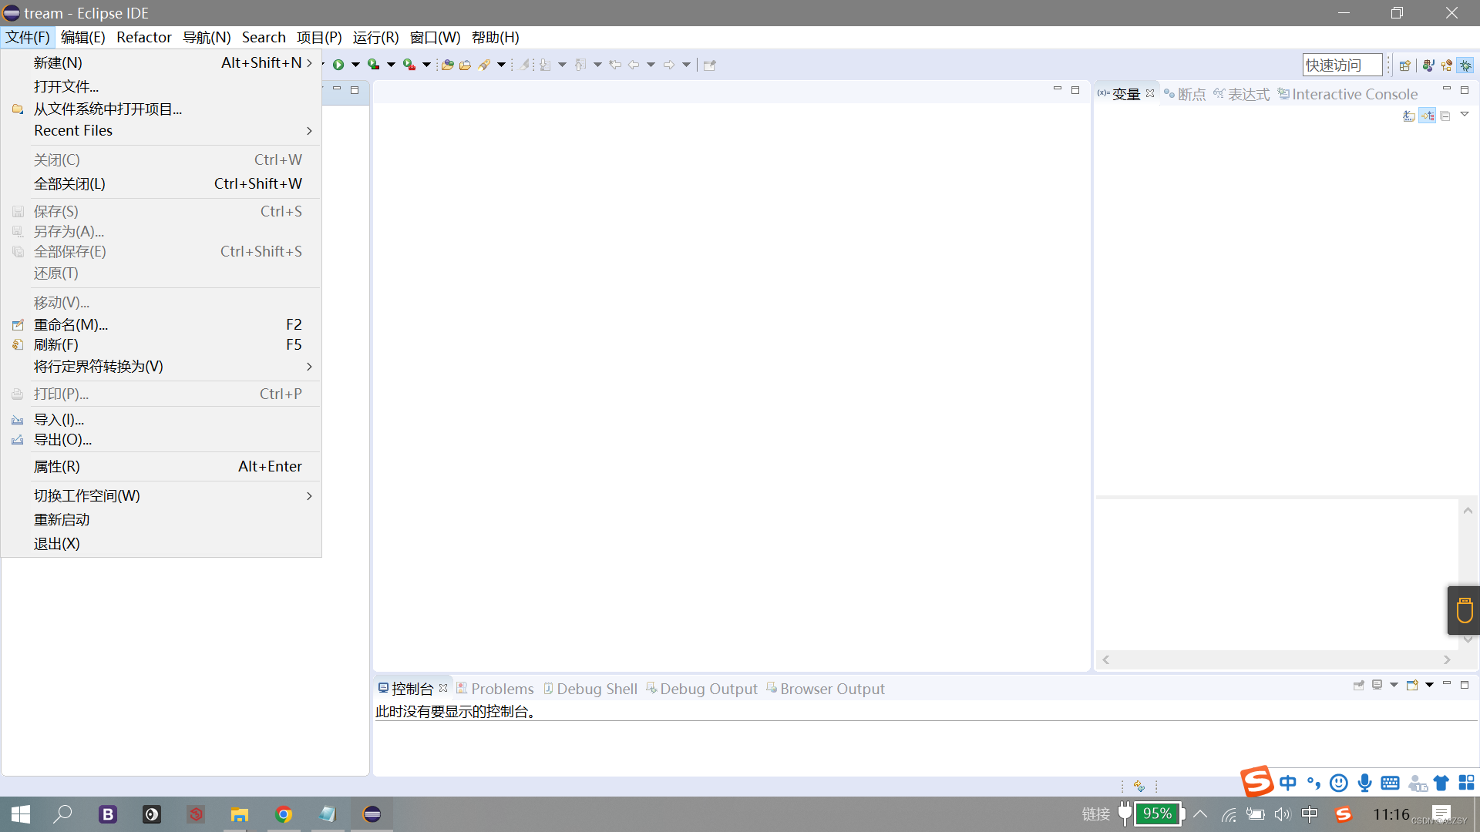
Task: Click the Open Type folder icon
Action: click(465, 65)
